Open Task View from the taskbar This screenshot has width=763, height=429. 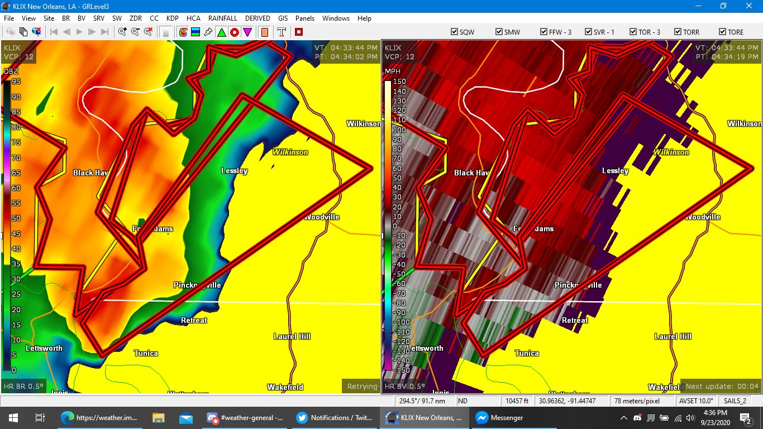pos(40,418)
